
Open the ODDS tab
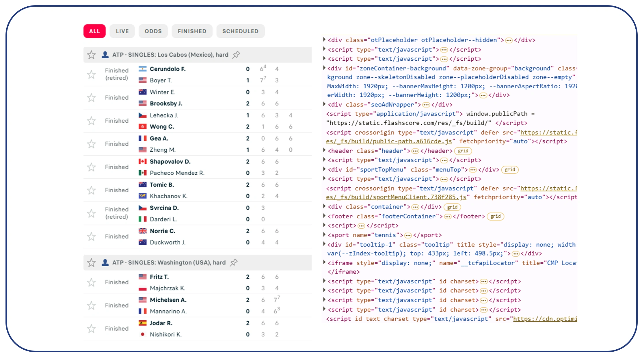(153, 31)
